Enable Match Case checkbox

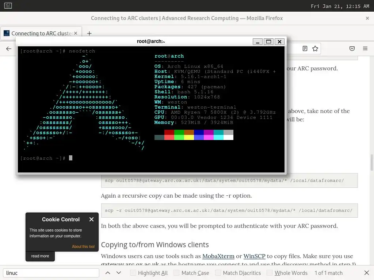point(176,273)
